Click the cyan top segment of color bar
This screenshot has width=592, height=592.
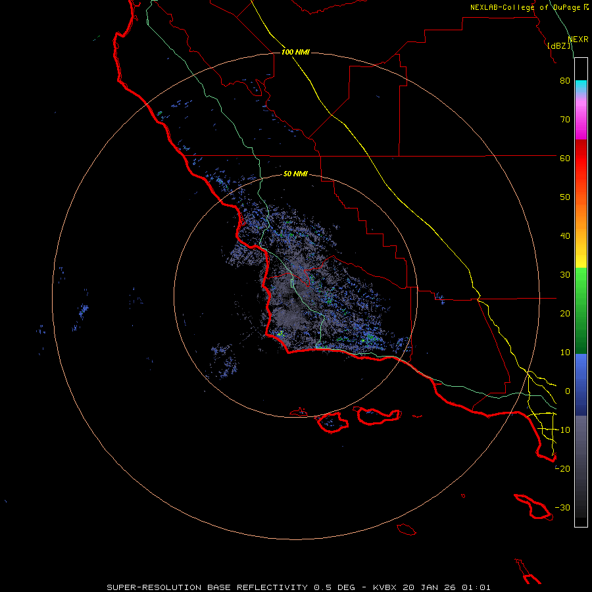(581, 87)
